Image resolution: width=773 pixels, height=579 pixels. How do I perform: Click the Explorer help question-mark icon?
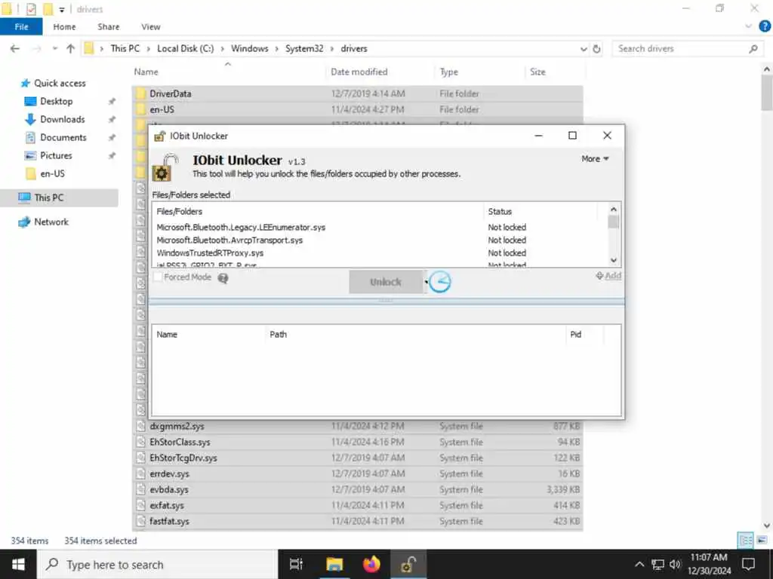tap(765, 26)
